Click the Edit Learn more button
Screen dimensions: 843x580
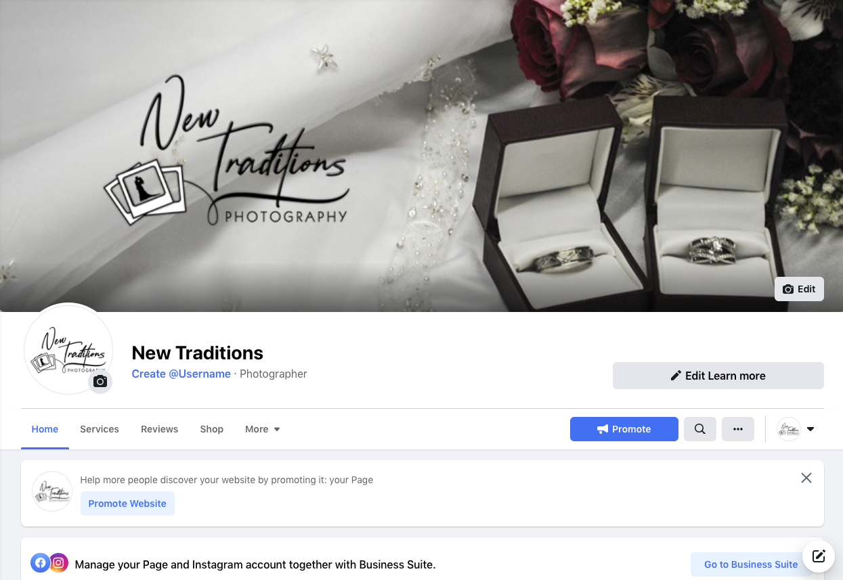(x=718, y=376)
